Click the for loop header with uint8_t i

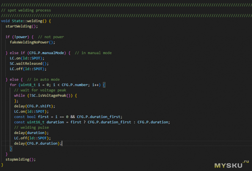click(x=55, y=85)
